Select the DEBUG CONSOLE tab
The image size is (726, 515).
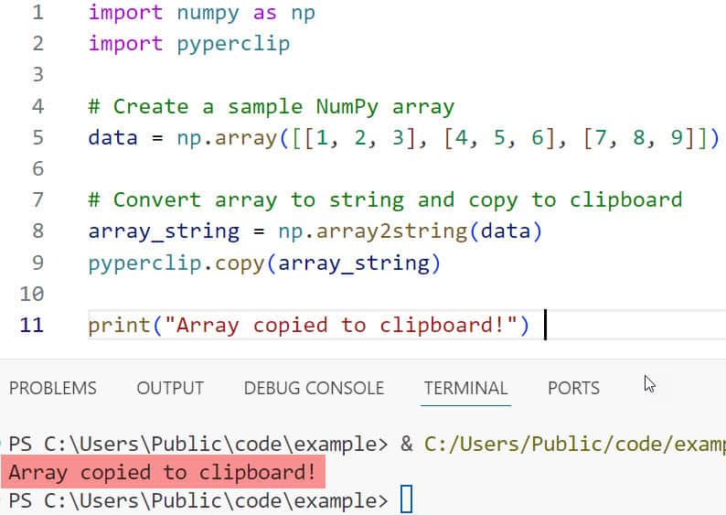[314, 388]
